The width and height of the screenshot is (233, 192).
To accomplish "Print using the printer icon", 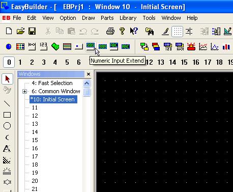I will (110, 32).
